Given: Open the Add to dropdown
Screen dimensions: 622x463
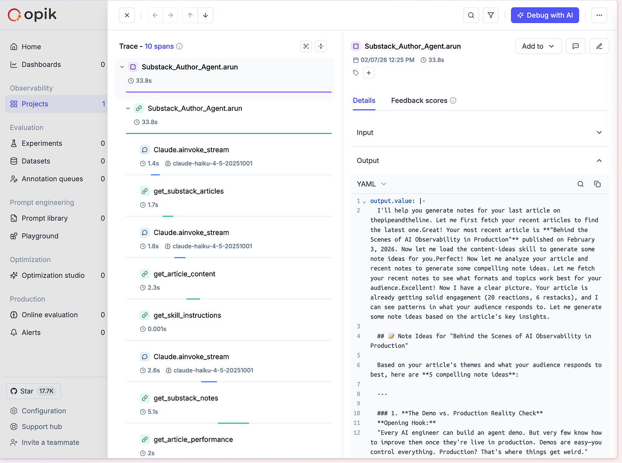Looking at the screenshot, I should pos(538,46).
